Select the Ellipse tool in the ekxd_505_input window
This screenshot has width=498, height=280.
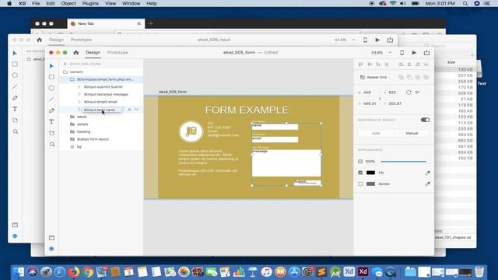click(x=15, y=75)
